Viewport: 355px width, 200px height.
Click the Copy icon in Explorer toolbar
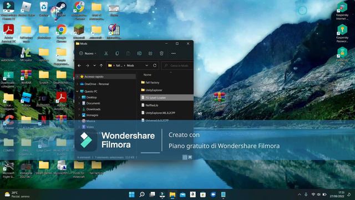click(x=117, y=53)
